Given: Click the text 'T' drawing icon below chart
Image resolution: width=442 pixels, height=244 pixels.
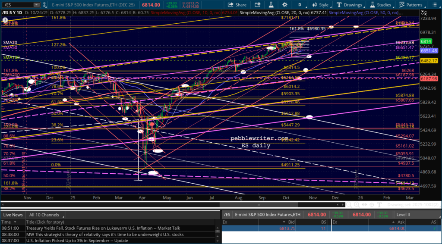Looking at the screenshot, I should [x=379, y=205].
